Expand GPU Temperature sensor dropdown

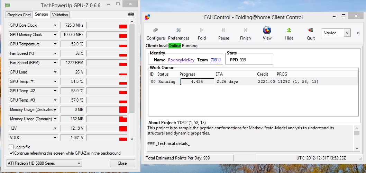coord(55,44)
